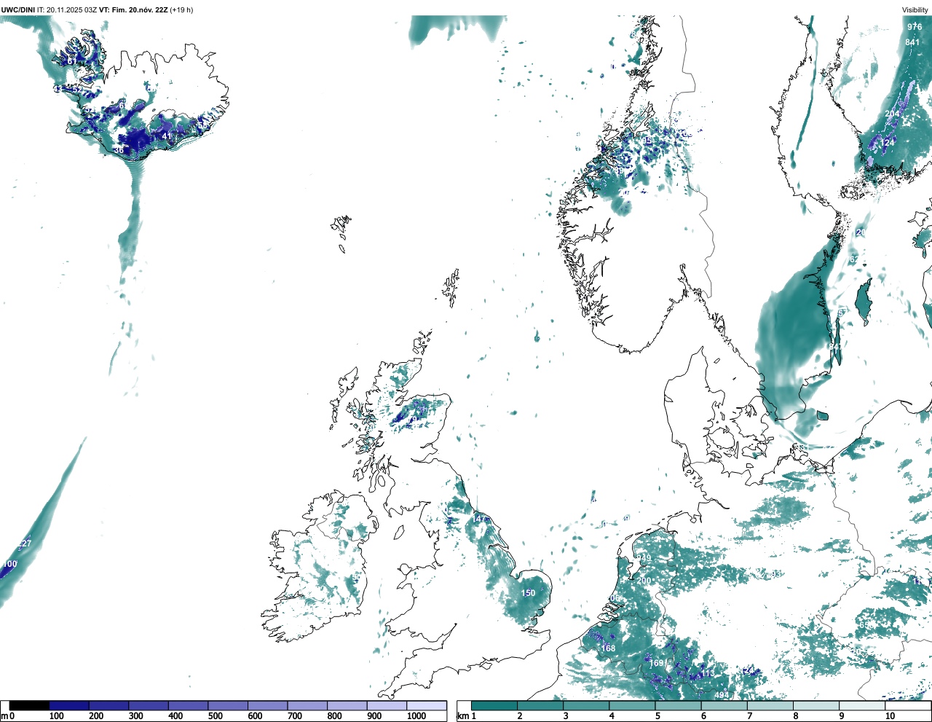Select the 700–800 m lavender swatch
Image resolution: width=932 pixels, height=722 pixels.
[307, 705]
